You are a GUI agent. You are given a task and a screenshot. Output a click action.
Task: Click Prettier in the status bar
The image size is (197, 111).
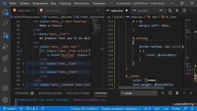(176, 109)
